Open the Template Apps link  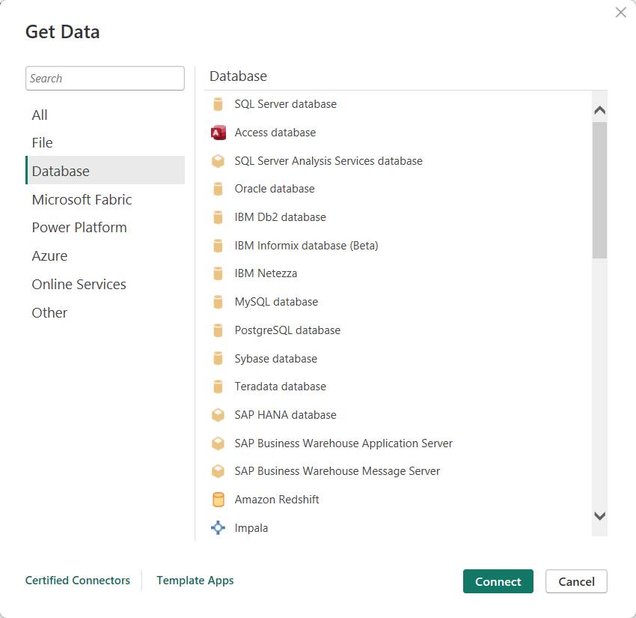click(x=195, y=581)
